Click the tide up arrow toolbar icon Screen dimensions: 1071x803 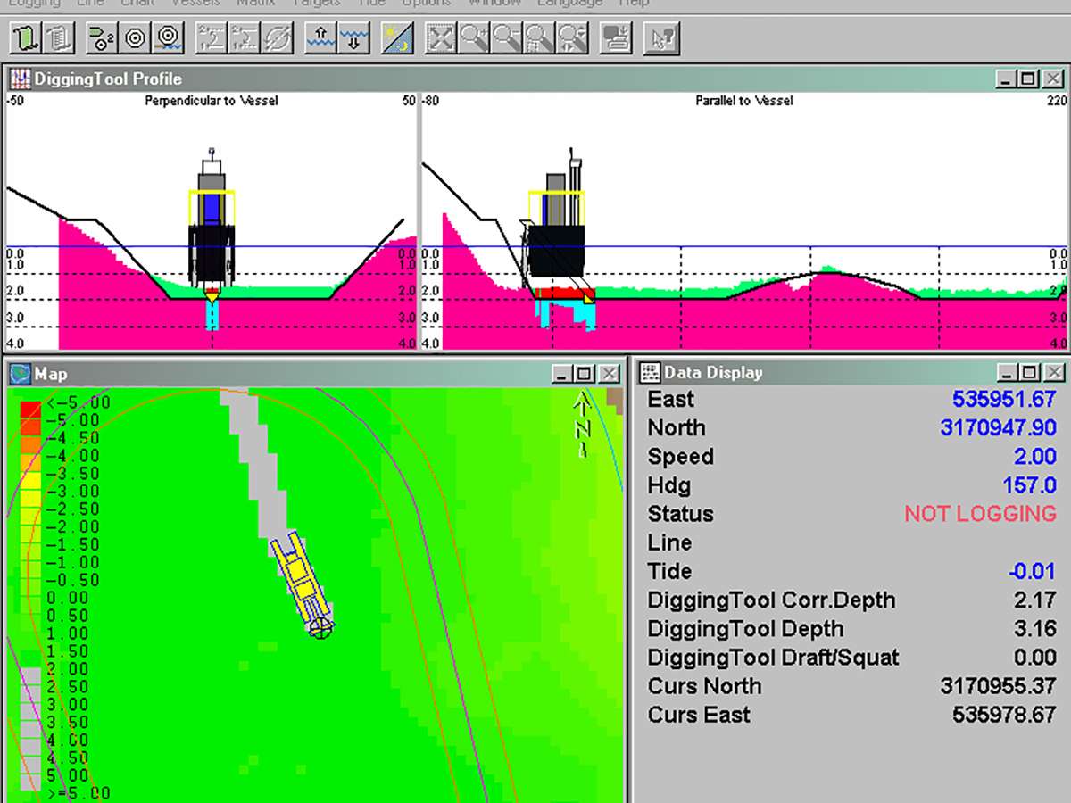tap(320, 38)
